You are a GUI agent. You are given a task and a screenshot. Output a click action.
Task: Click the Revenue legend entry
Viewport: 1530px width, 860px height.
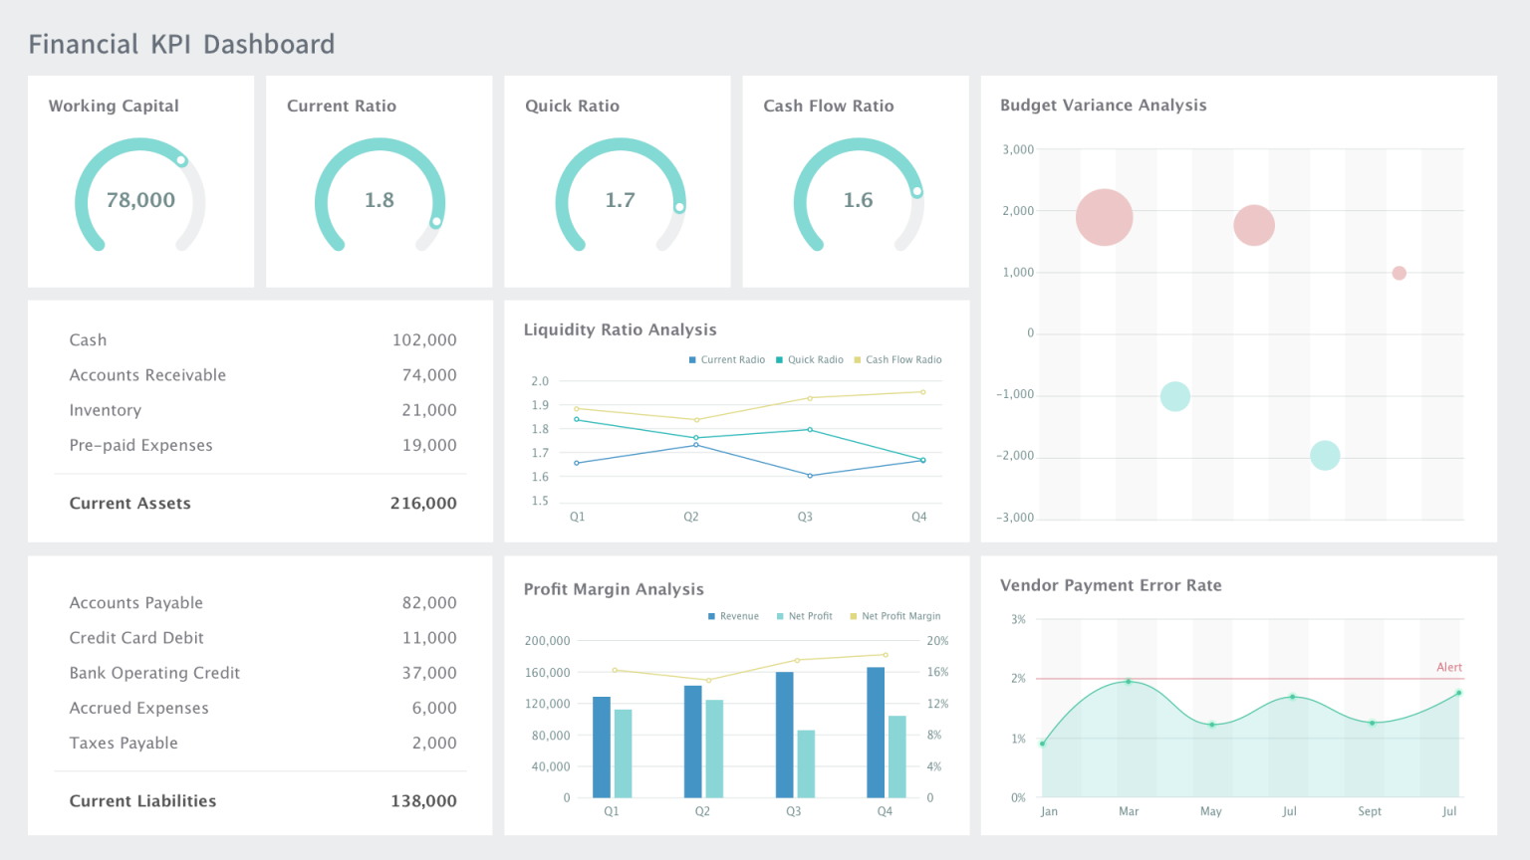(x=733, y=615)
